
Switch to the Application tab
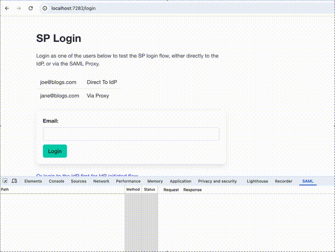point(181,181)
